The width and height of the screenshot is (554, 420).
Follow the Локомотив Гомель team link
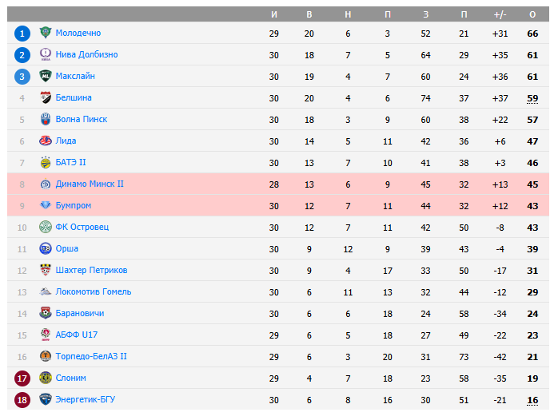click(94, 291)
